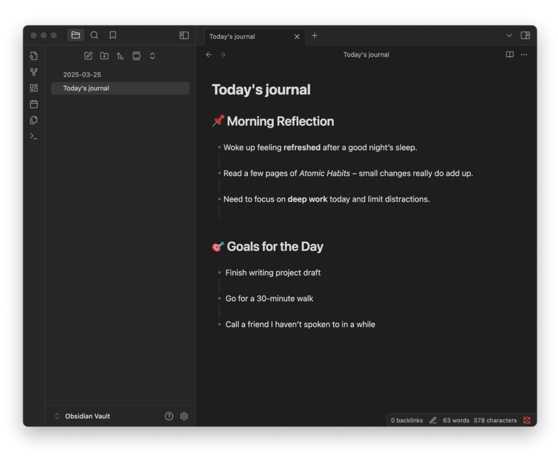558x460 pixels.
Task: Create a new folder in explorer
Action: tap(104, 56)
